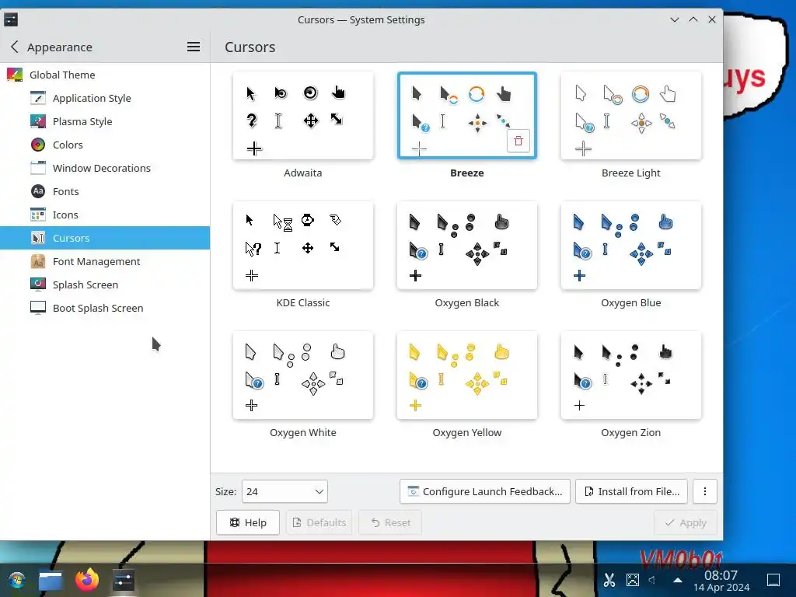This screenshot has height=597, width=796.
Task: Click the Reset button
Action: (x=390, y=522)
